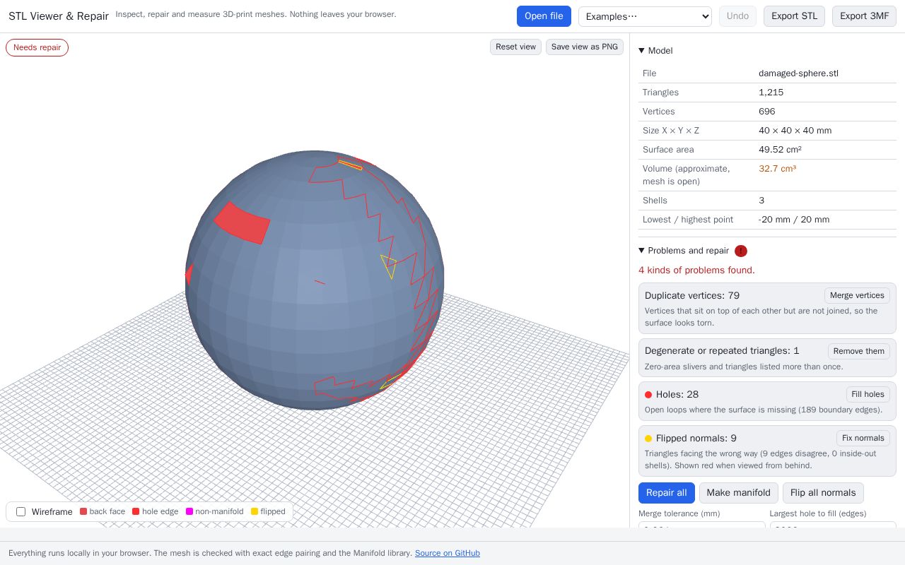Click the STL Viewer & Repair title
The image size is (905, 565).
pos(59,16)
